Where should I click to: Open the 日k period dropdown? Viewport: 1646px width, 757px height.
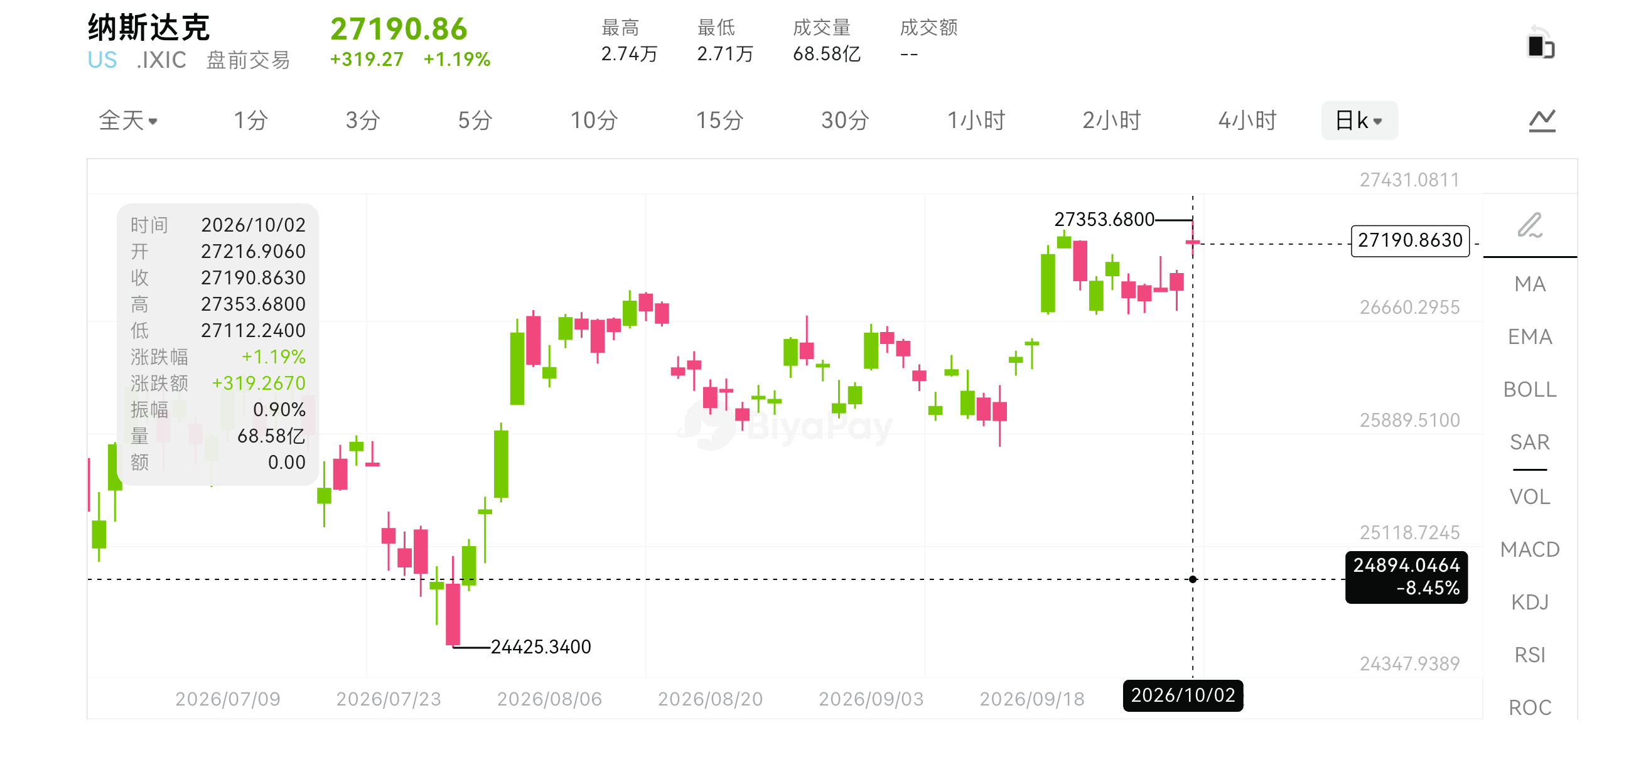tap(1359, 120)
